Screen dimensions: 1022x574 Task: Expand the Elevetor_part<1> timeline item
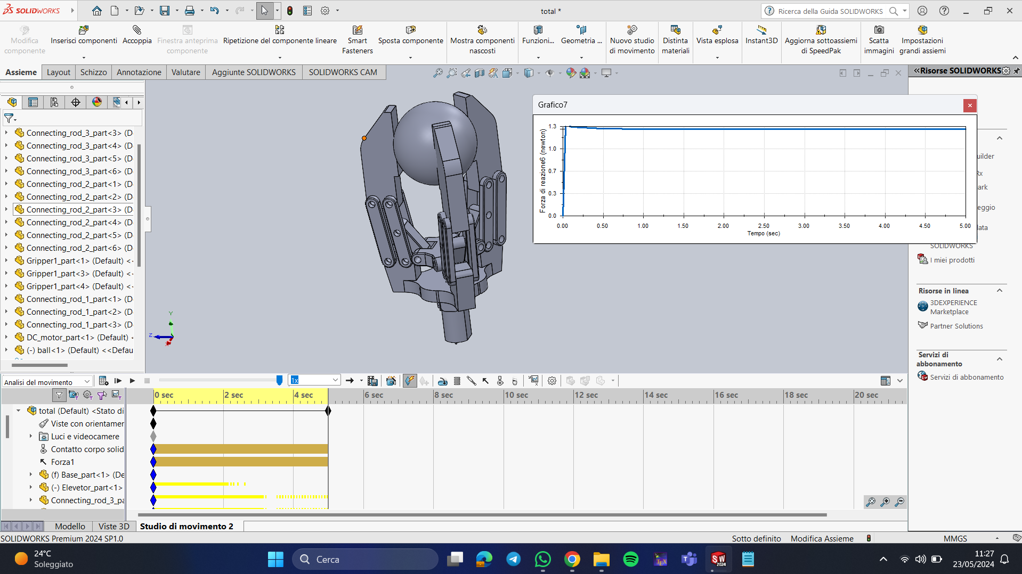pyautogui.click(x=31, y=487)
